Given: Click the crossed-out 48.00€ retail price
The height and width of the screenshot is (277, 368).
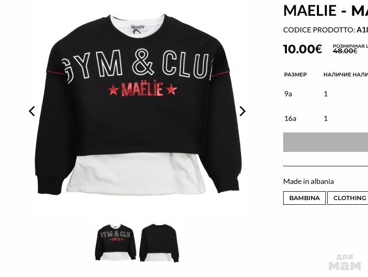Looking at the screenshot, I should click(x=345, y=50).
